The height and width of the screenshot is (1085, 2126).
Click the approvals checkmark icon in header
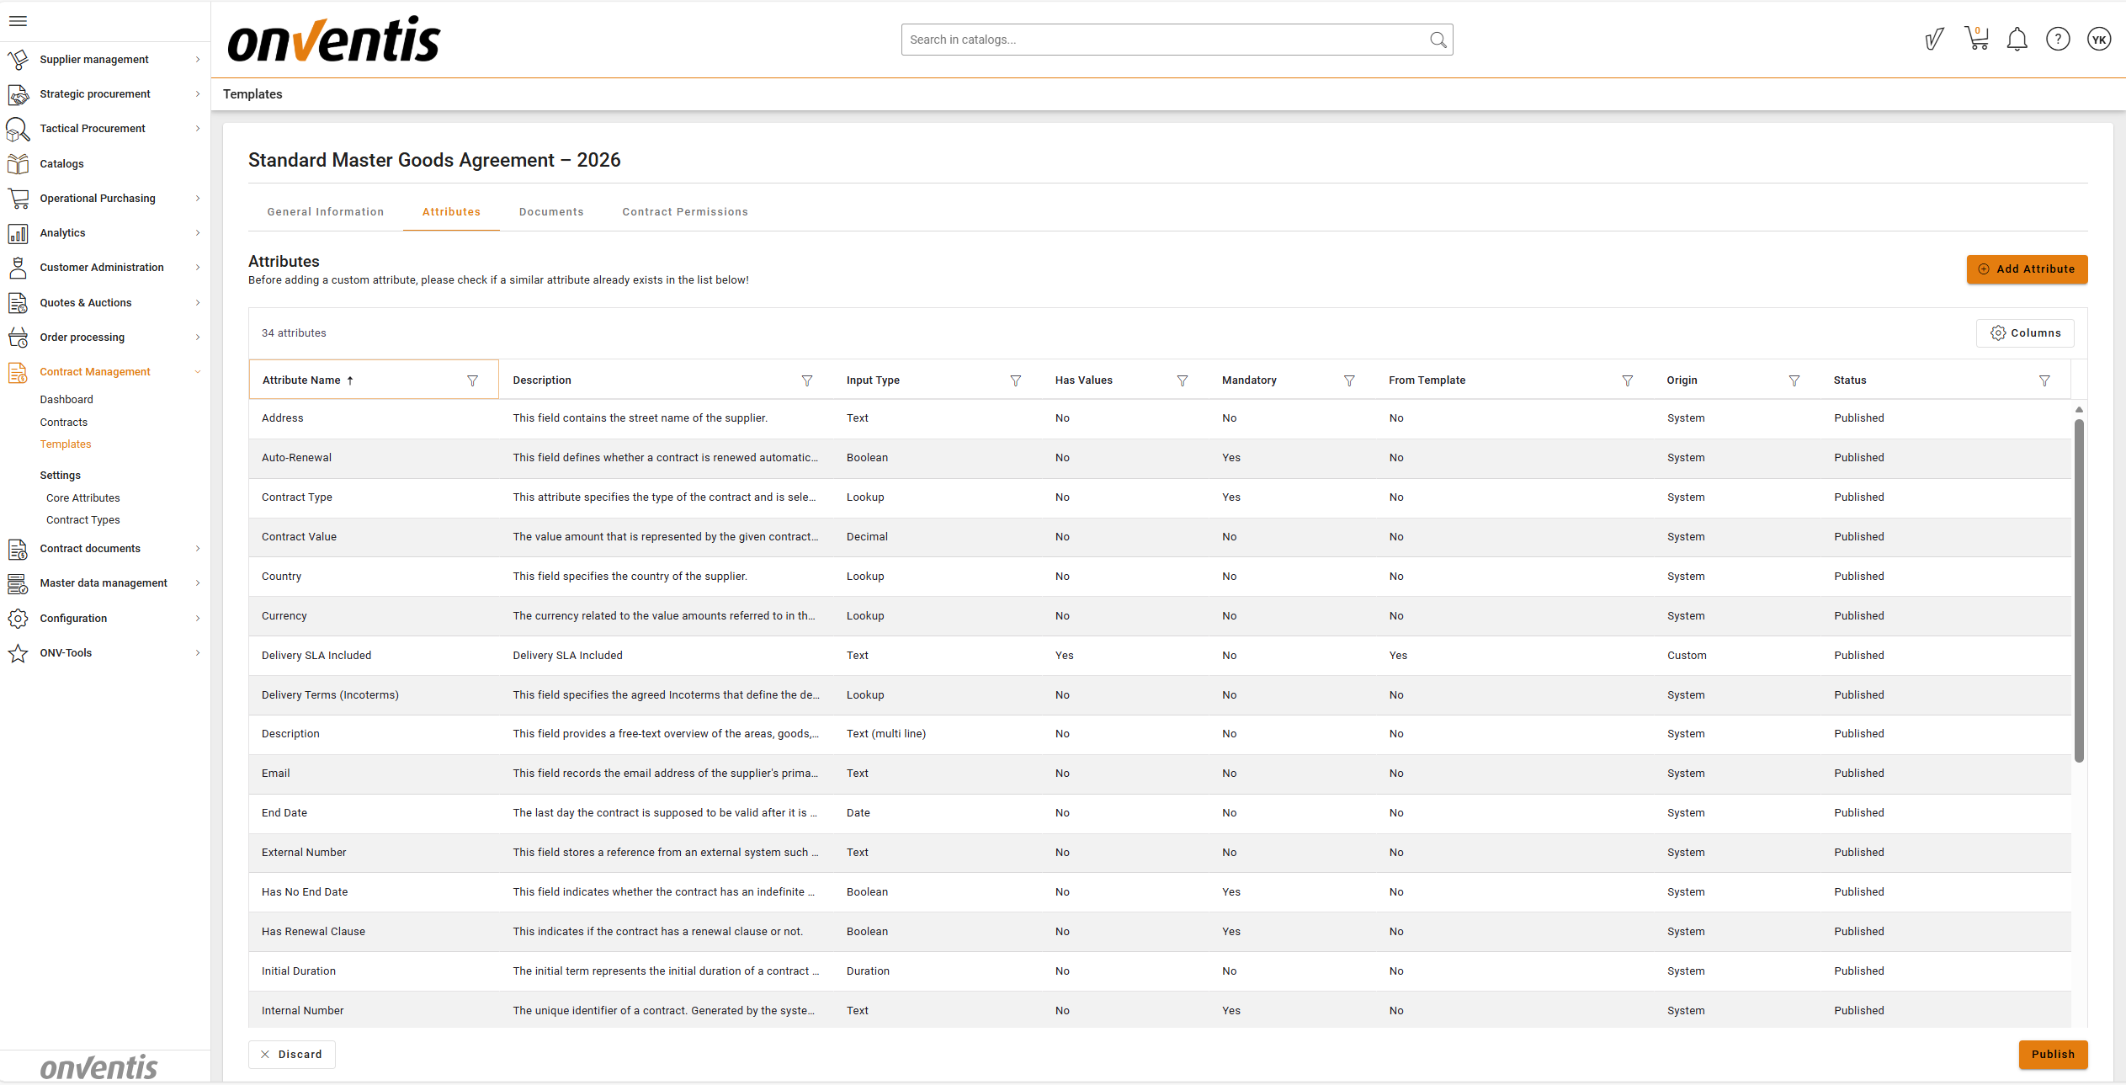click(x=1934, y=40)
